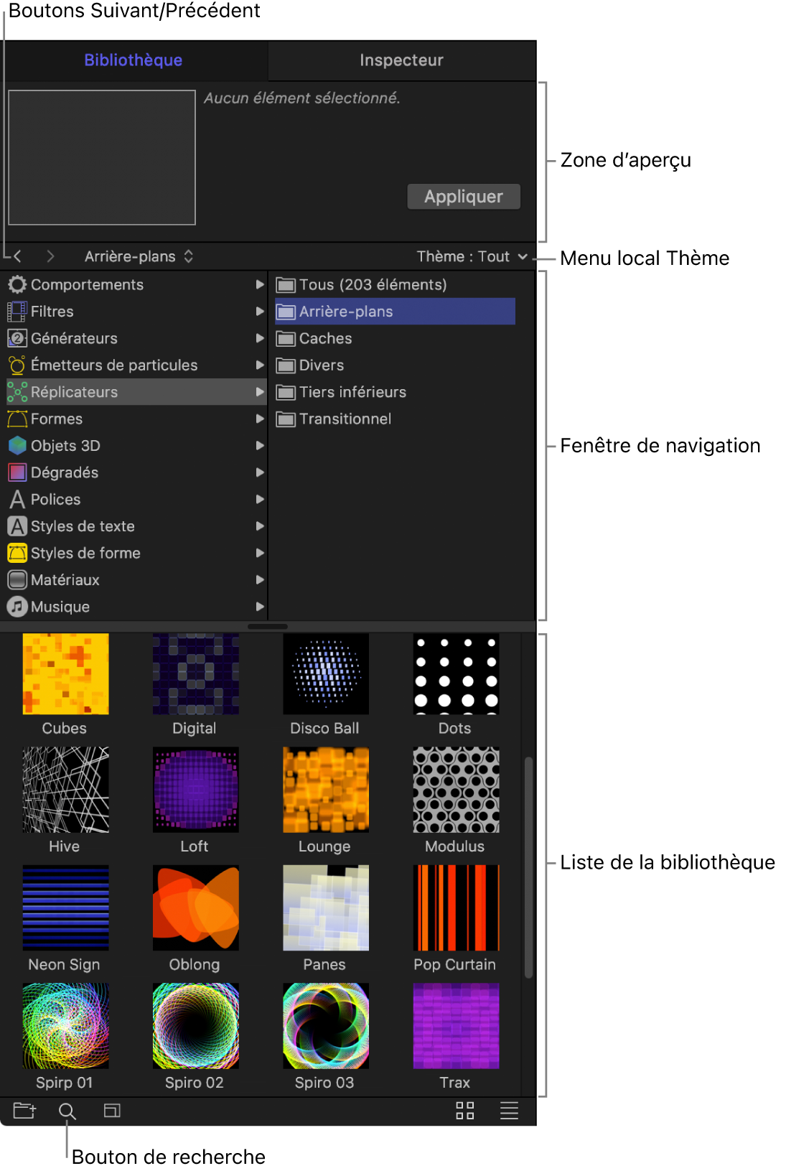Select the Modulus replicator thumbnail
Image resolution: width=786 pixels, height=1171 pixels.
point(456,790)
